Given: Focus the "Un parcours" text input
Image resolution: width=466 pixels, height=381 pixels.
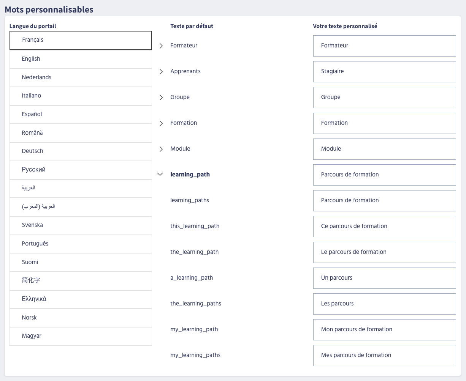Looking at the screenshot, I should [384, 278].
